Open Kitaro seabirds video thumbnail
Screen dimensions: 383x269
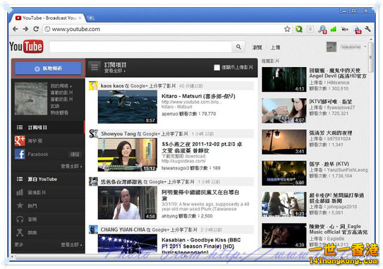127,107
